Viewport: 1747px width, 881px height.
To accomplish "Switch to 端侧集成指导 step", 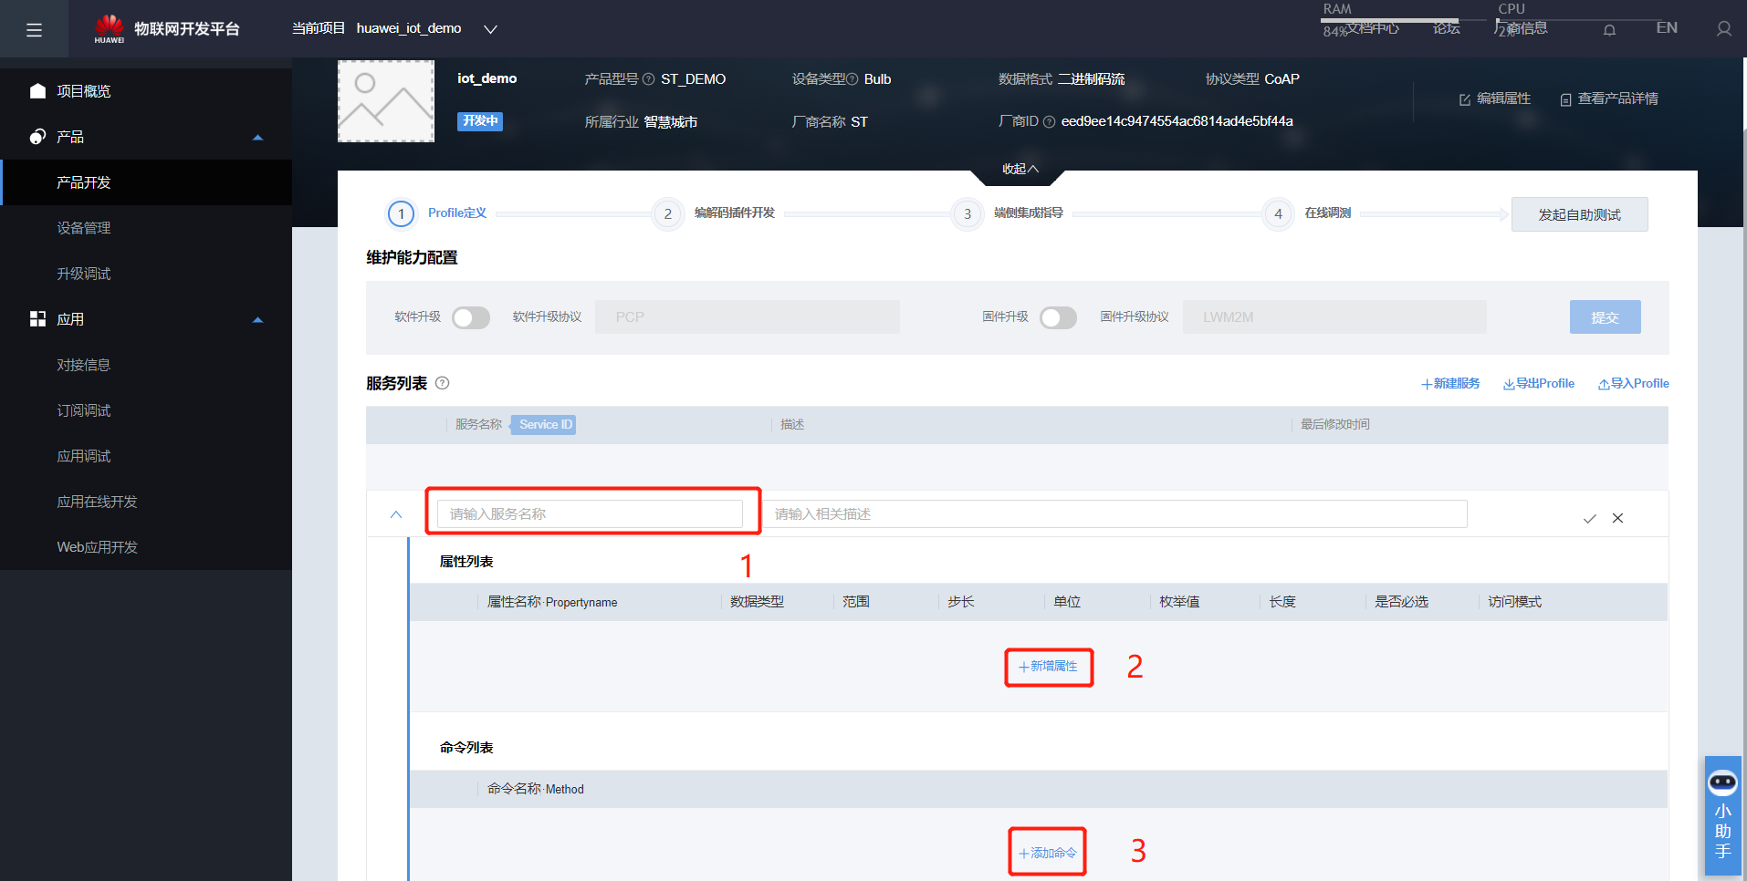I will pos(1028,213).
